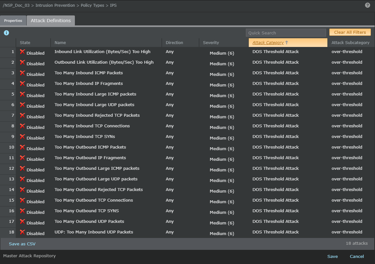Click the red X icon in row 1
Viewport: 375px width, 264px height.
pyautogui.click(x=22, y=52)
